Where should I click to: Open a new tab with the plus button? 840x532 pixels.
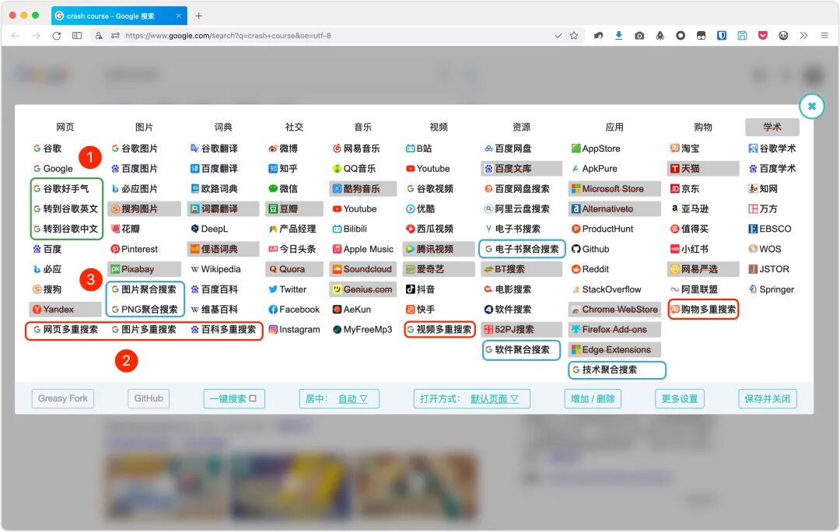pos(199,16)
